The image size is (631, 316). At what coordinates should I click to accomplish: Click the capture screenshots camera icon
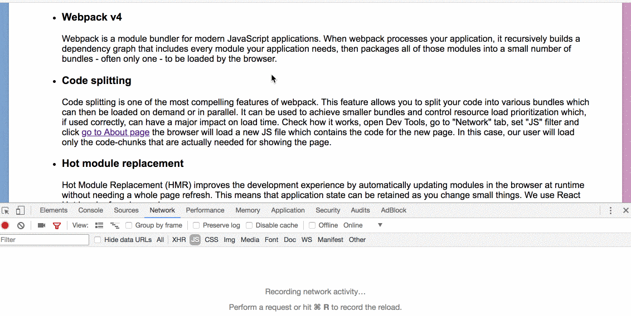click(x=41, y=225)
